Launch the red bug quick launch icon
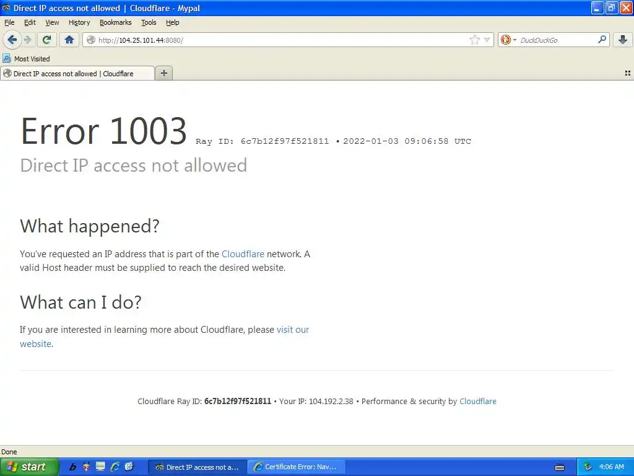The height and width of the screenshot is (476, 634). (86, 467)
